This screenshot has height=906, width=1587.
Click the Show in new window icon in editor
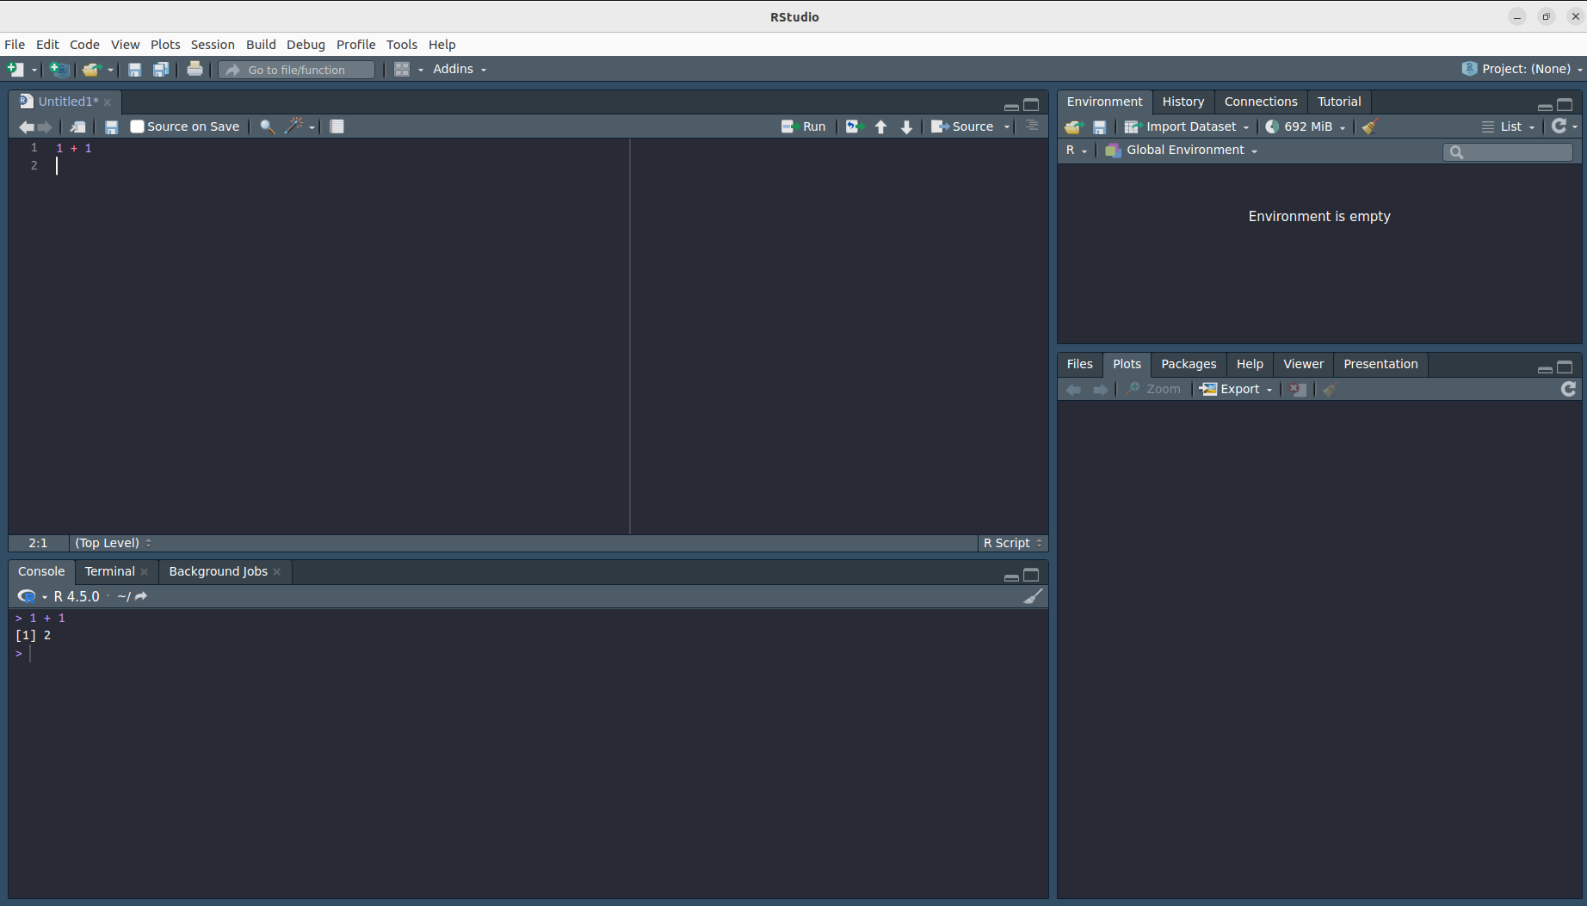coord(77,126)
